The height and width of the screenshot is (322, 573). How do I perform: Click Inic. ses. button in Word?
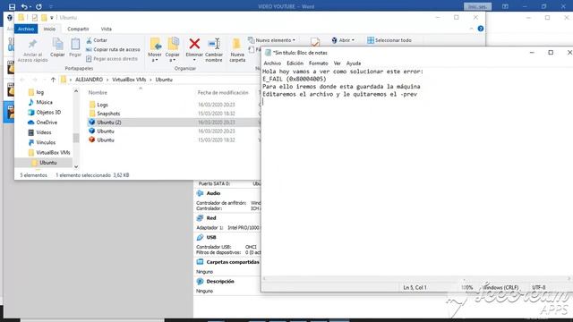coord(477,6)
